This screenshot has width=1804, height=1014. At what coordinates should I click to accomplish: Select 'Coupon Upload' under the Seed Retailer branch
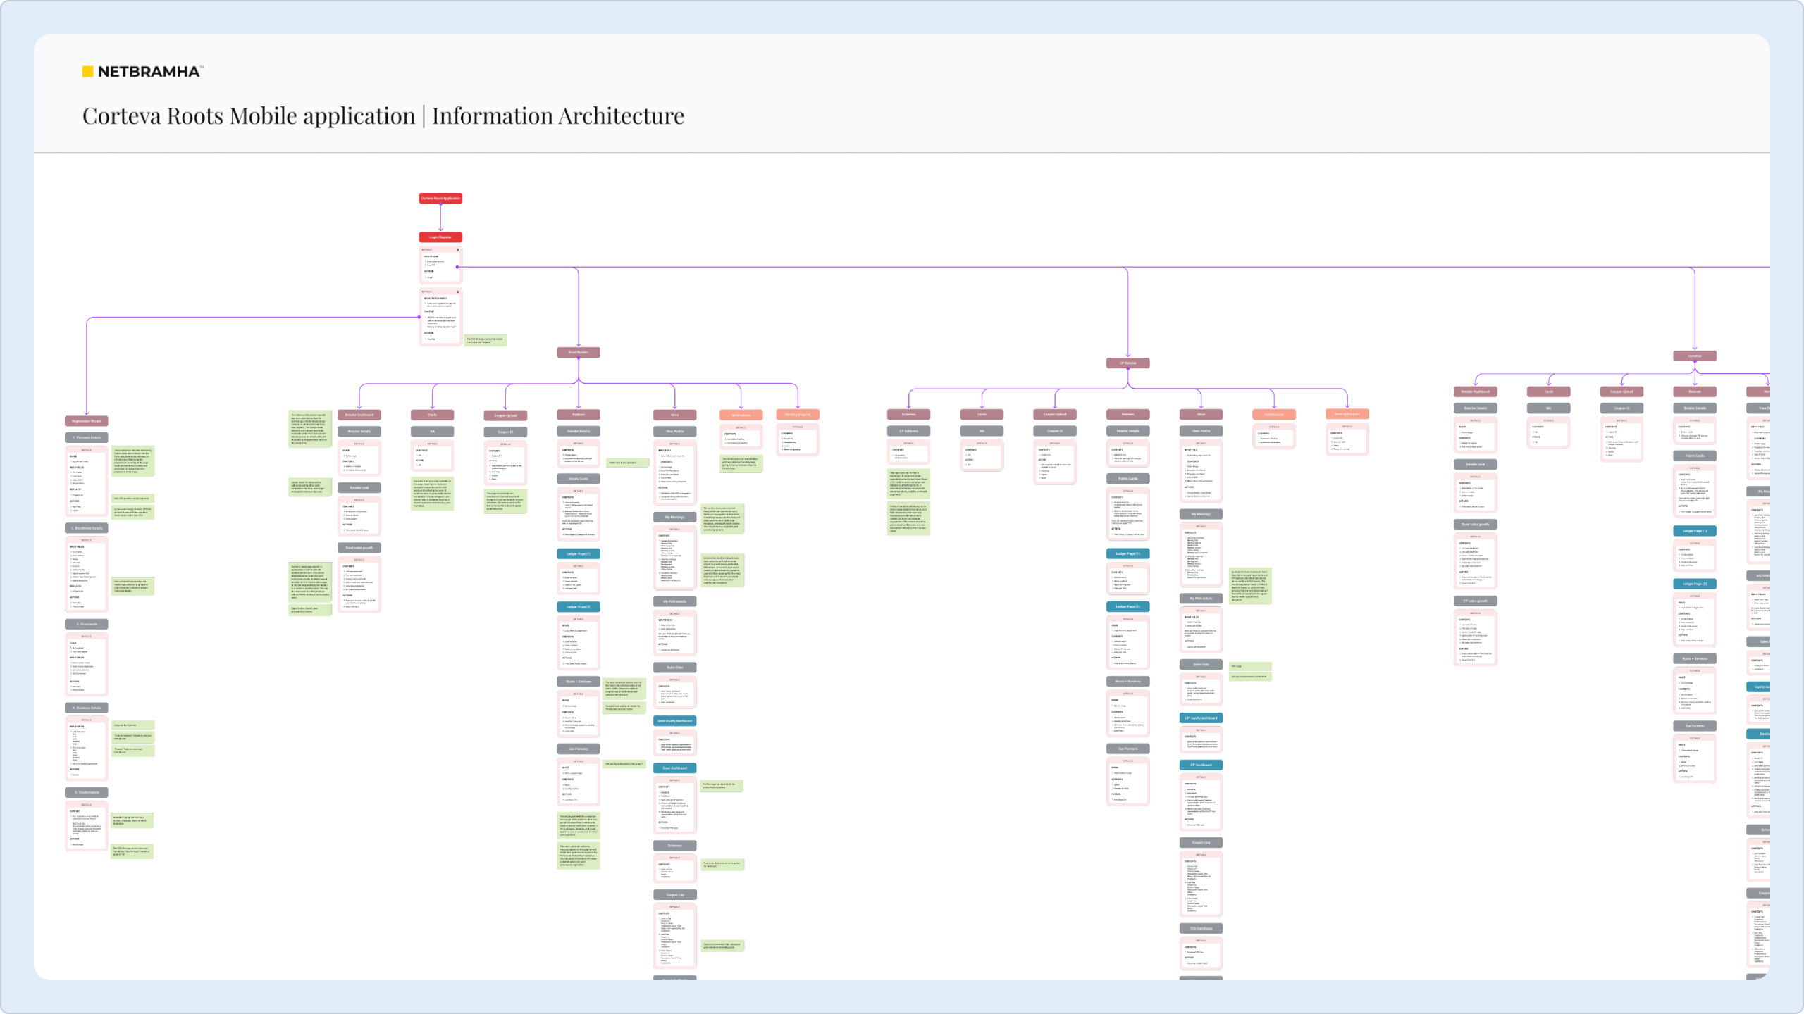click(x=505, y=415)
